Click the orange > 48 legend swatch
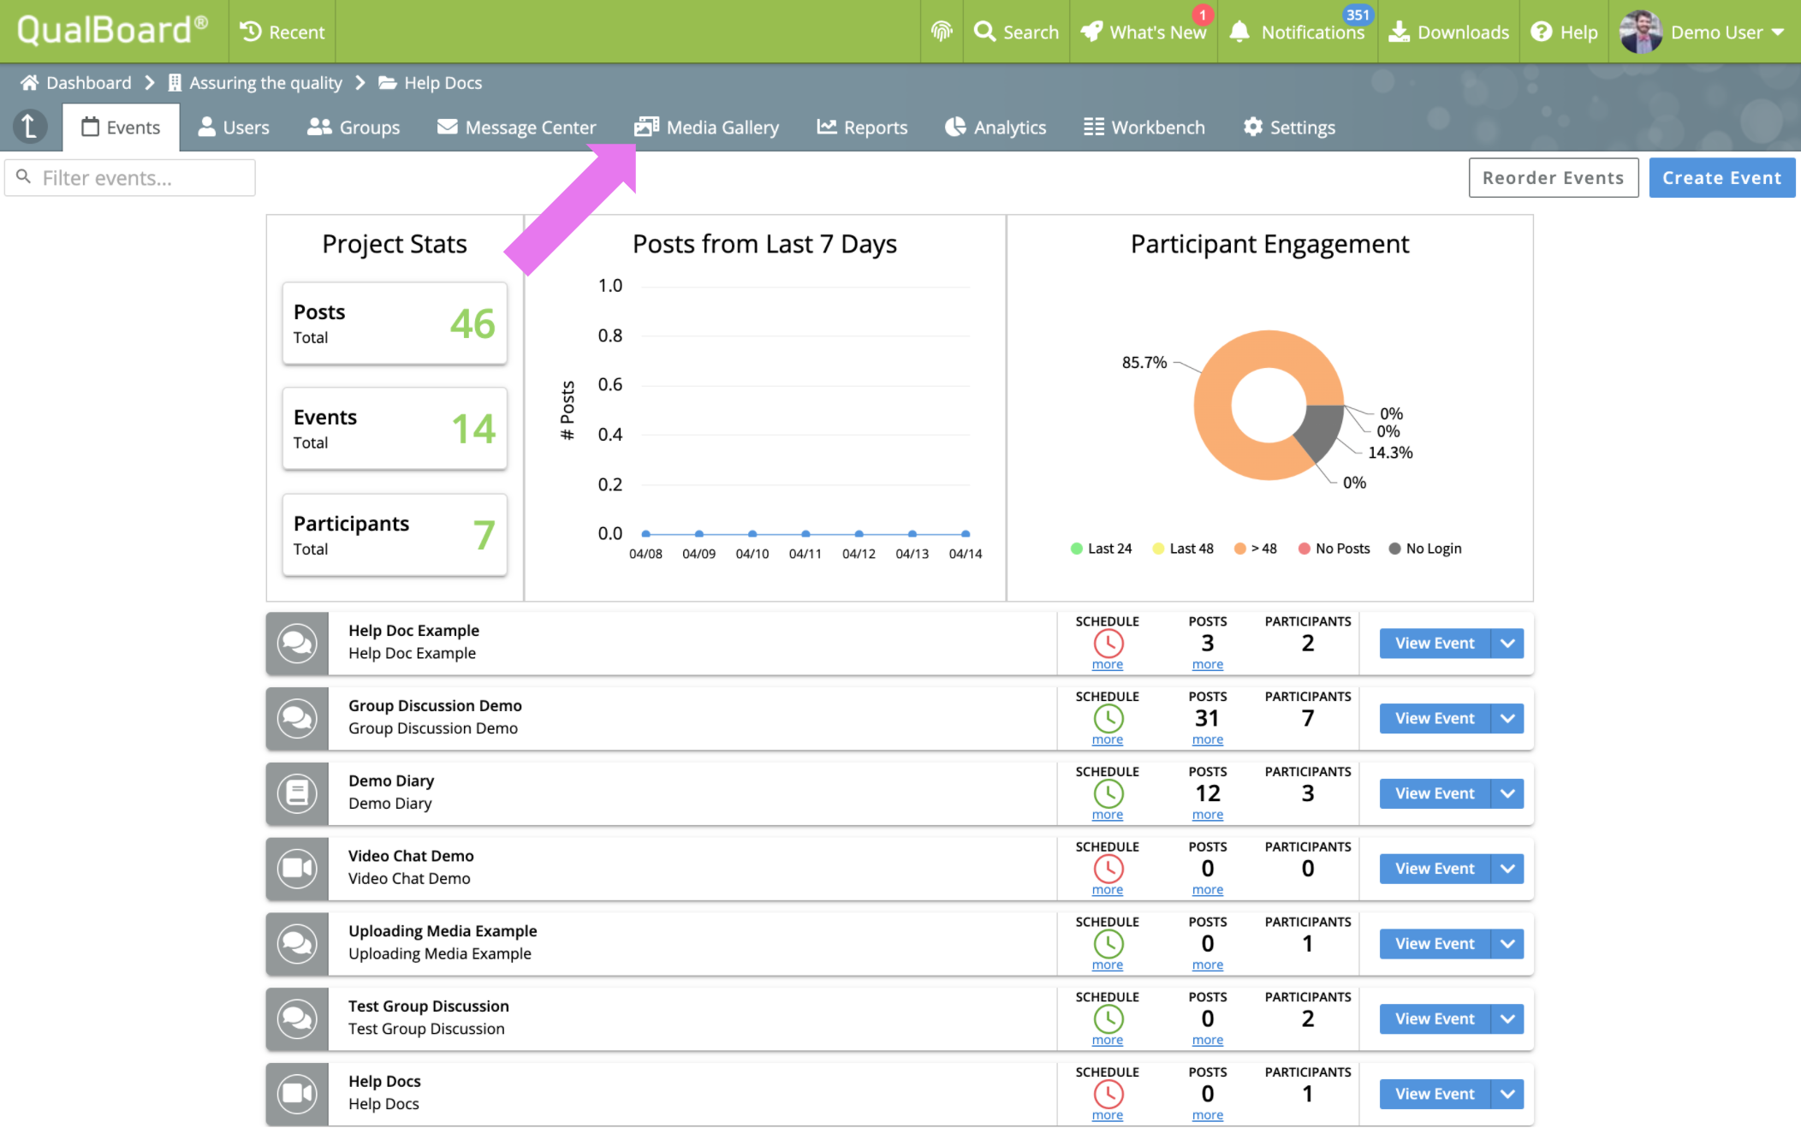The image size is (1801, 1128). point(1239,549)
